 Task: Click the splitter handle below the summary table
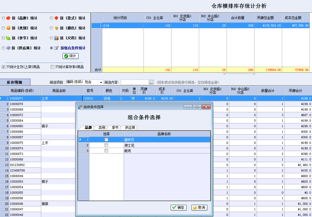239,74
